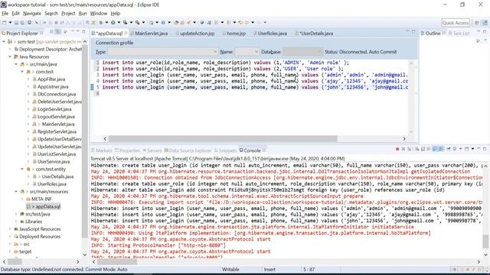Click the Open Type toolbar icon
Image resolution: width=490 pixels, height=275 pixels.
(177, 22)
